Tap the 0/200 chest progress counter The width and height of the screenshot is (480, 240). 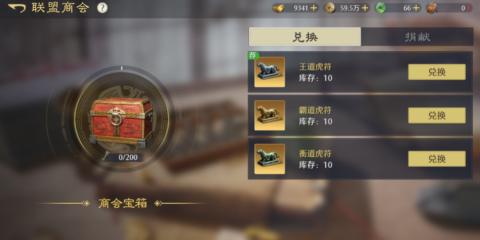point(128,157)
